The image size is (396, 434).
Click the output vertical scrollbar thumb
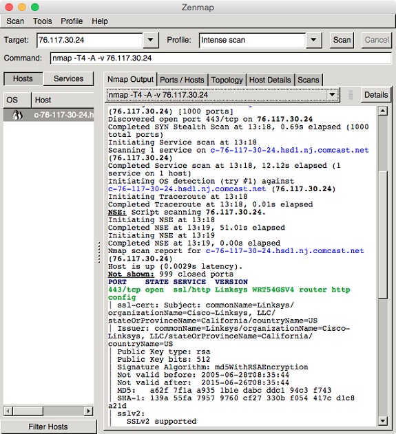coord(383,235)
